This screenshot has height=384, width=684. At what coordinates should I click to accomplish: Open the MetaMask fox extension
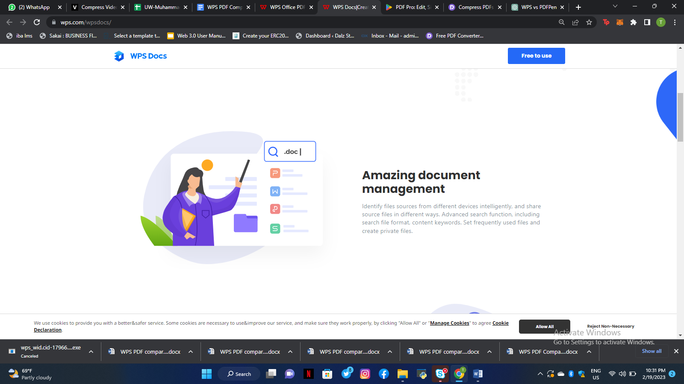pos(620,22)
